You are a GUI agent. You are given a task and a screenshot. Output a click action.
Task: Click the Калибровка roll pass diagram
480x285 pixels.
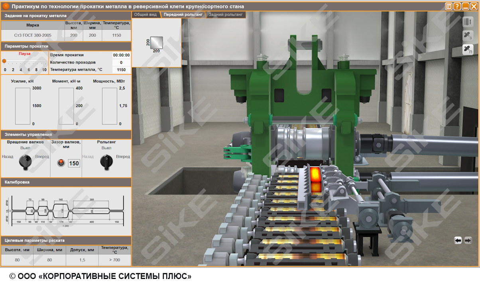click(x=66, y=211)
